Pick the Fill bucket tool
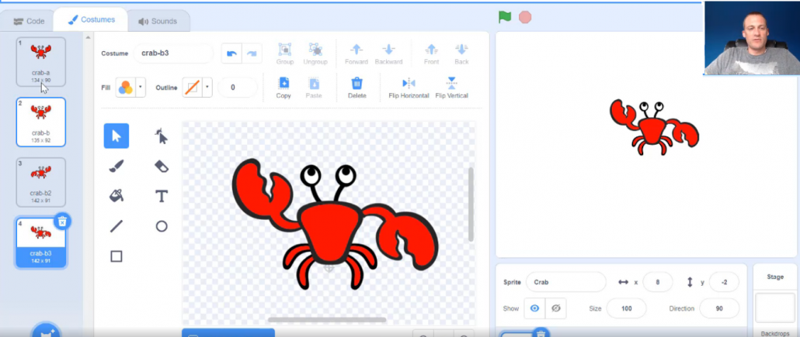Image resolution: width=800 pixels, height=337 pixels. [117, 196]
